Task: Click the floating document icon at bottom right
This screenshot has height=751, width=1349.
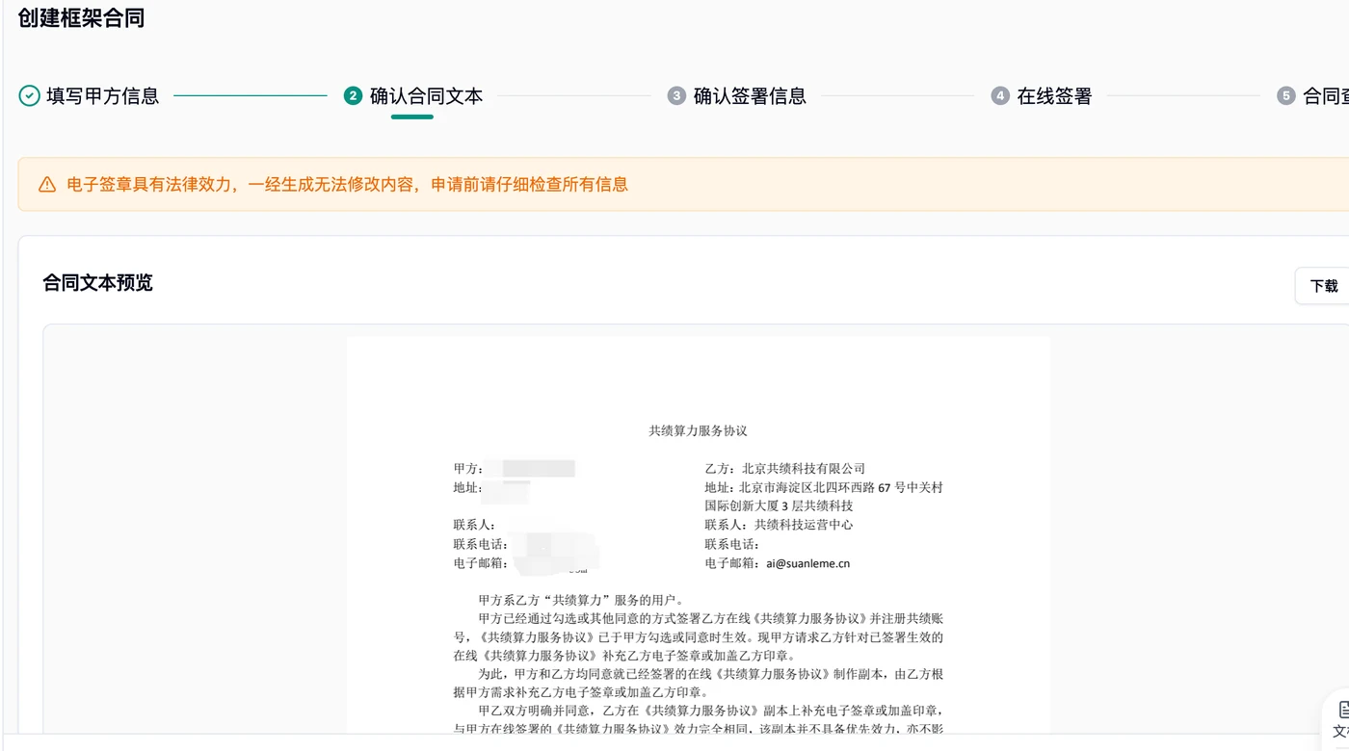Action: (x=1341, y=712)
